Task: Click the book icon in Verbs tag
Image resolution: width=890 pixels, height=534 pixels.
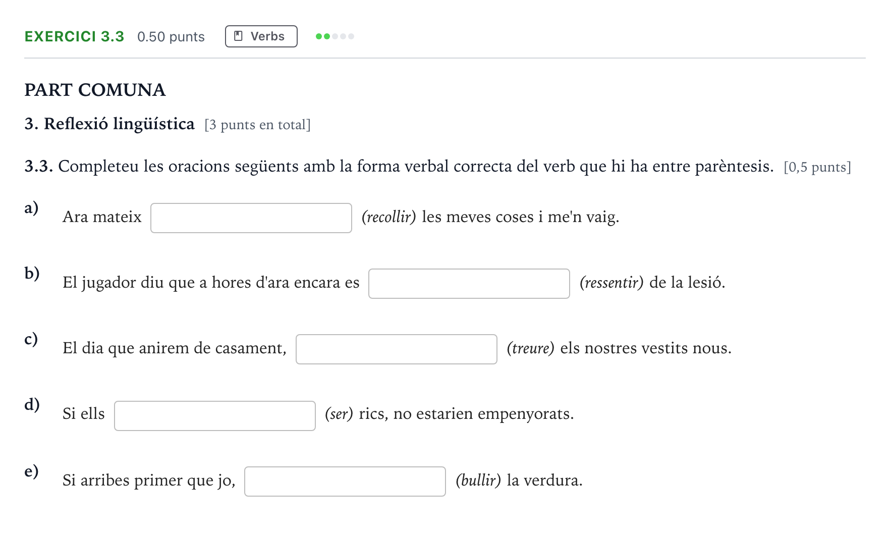Action: coord(239,36)
